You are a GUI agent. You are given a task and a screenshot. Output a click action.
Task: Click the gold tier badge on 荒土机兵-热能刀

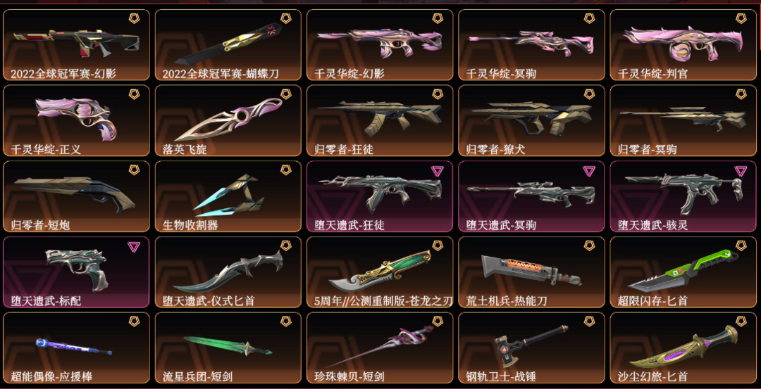(x=589, y=245)
